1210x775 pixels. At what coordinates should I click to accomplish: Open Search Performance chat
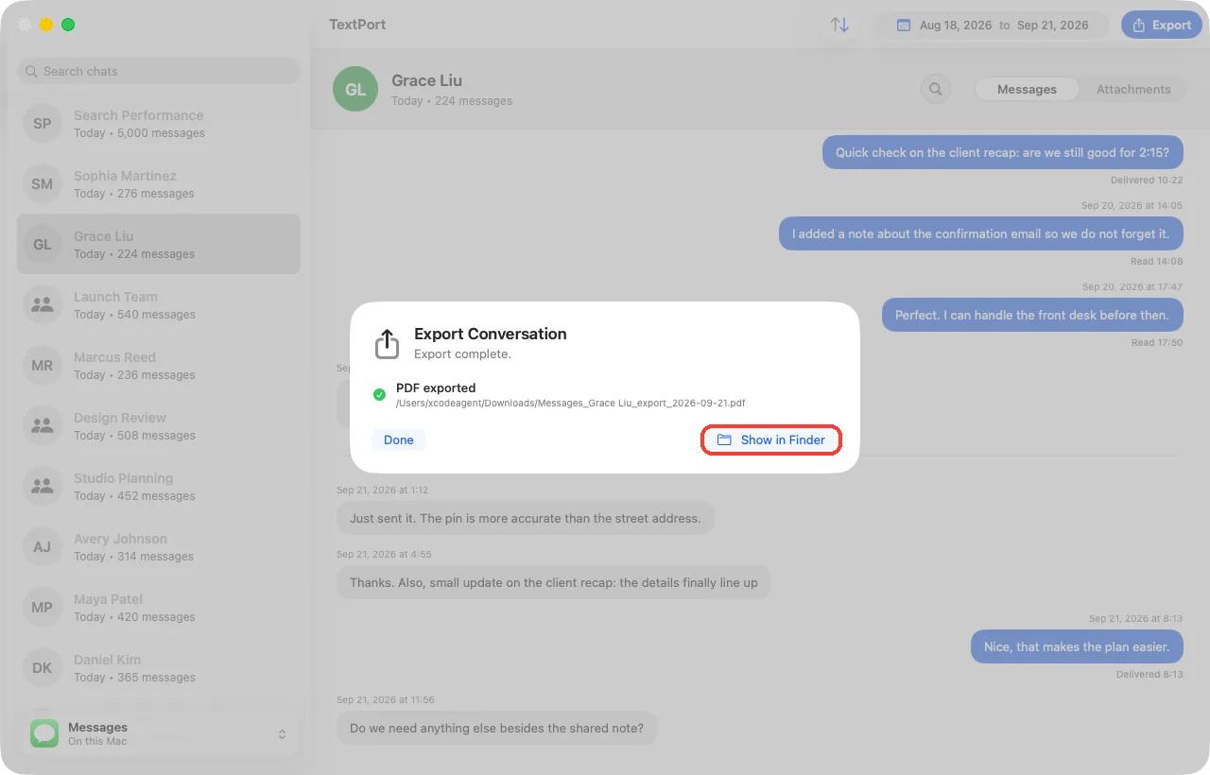(159, 123)
